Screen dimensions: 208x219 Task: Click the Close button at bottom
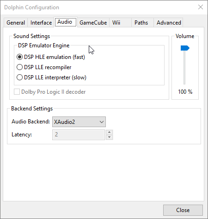pyautogui.click(x=183, y=210)
